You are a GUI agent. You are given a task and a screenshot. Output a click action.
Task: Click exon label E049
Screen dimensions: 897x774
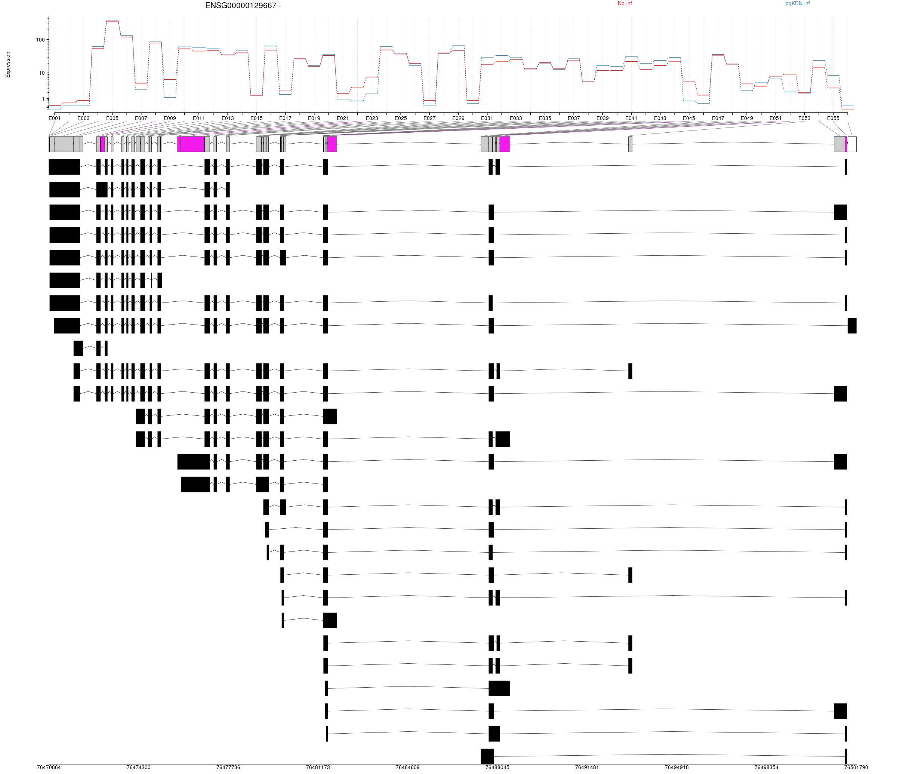click(747, 118)
